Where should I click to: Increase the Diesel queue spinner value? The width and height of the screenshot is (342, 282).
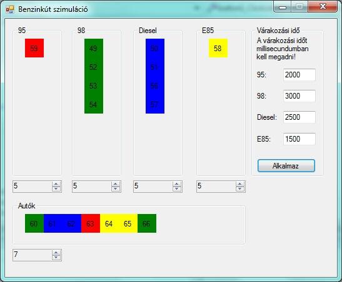tap(177, 184)
